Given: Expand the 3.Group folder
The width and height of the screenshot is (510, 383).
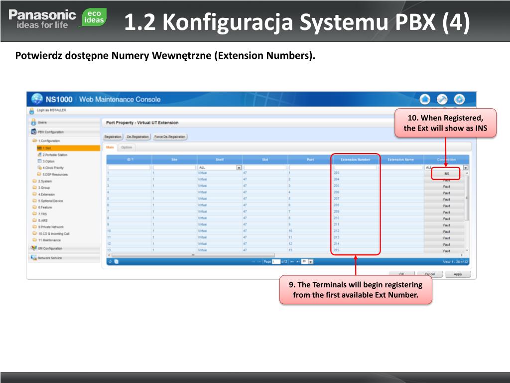Looking at the screenshot, I should [34, 188].
